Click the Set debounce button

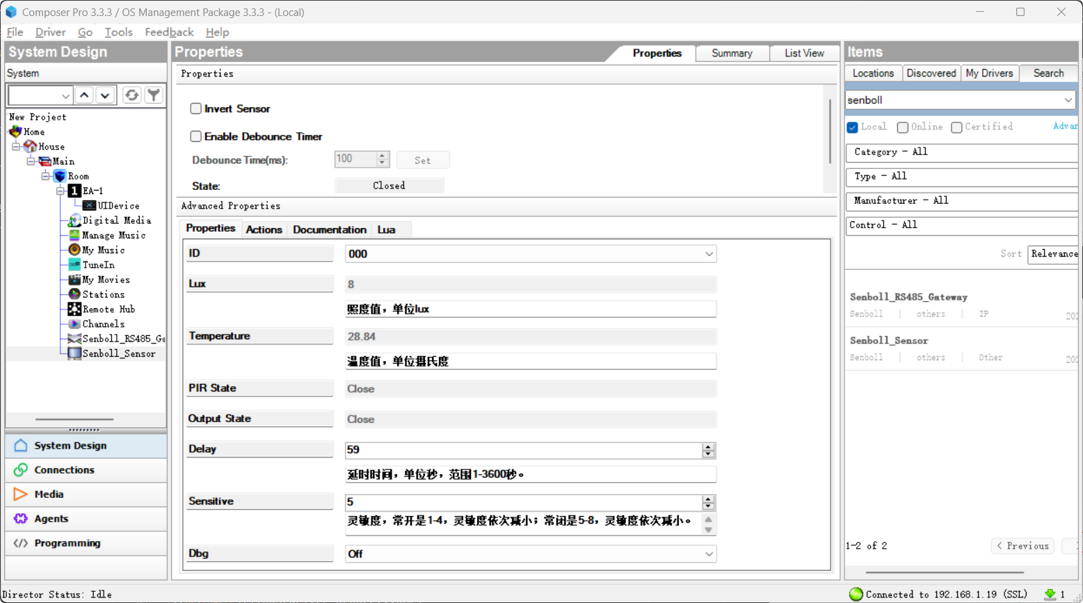click(x=423, y=160)
